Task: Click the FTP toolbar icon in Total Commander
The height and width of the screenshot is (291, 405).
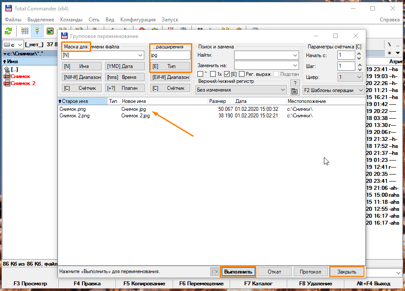Action: tap(171, 28)
